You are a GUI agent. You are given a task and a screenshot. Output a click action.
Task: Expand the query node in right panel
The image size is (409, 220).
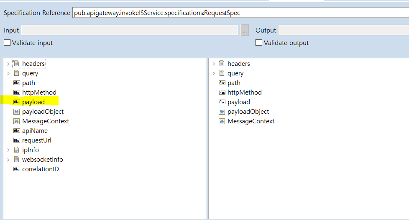click(x=214, y=73)
